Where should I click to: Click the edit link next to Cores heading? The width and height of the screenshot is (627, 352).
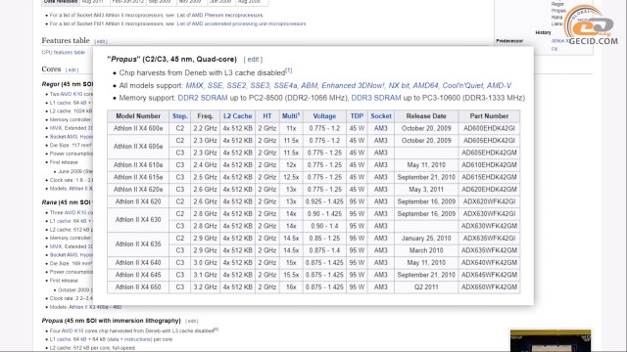tap(72, 69)
